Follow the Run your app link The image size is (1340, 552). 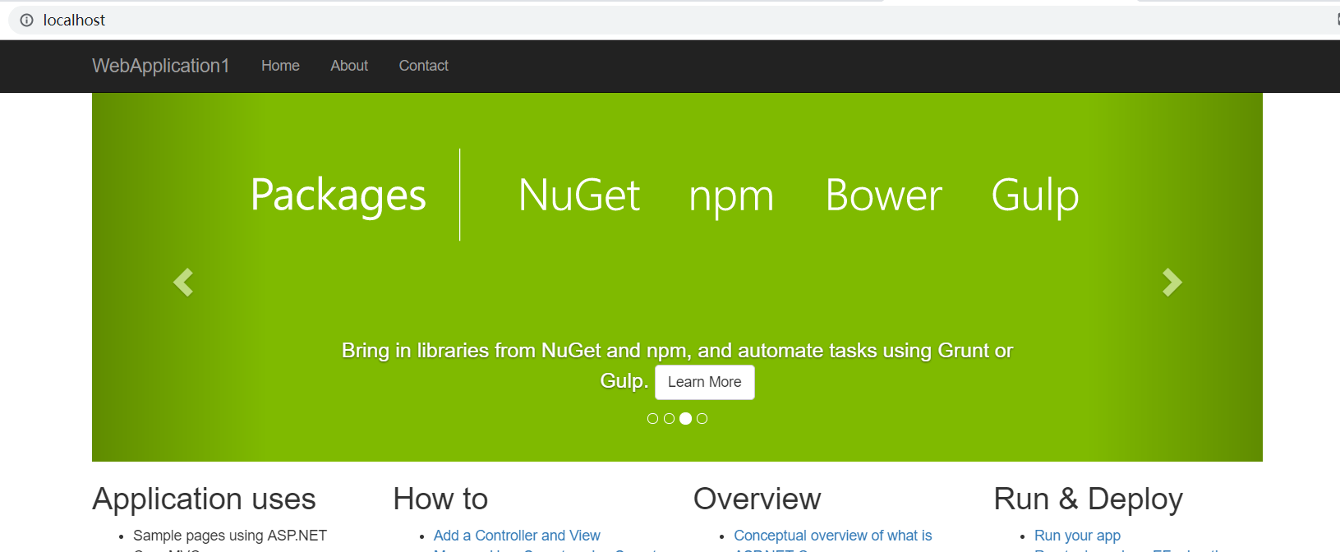pyautogui.click(x=1077, y=536)
